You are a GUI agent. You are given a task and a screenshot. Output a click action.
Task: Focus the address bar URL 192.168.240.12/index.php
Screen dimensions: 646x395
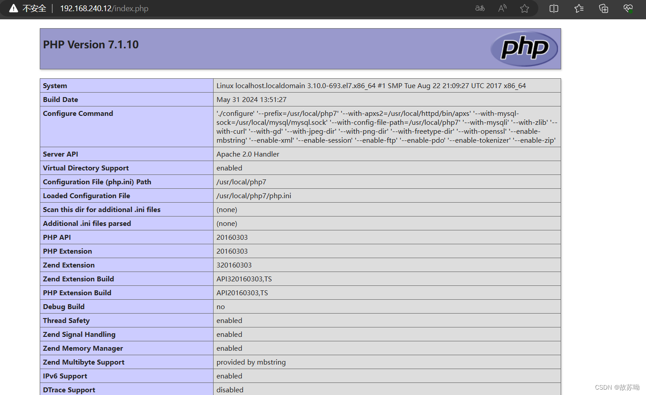click(x=104, y=8)
